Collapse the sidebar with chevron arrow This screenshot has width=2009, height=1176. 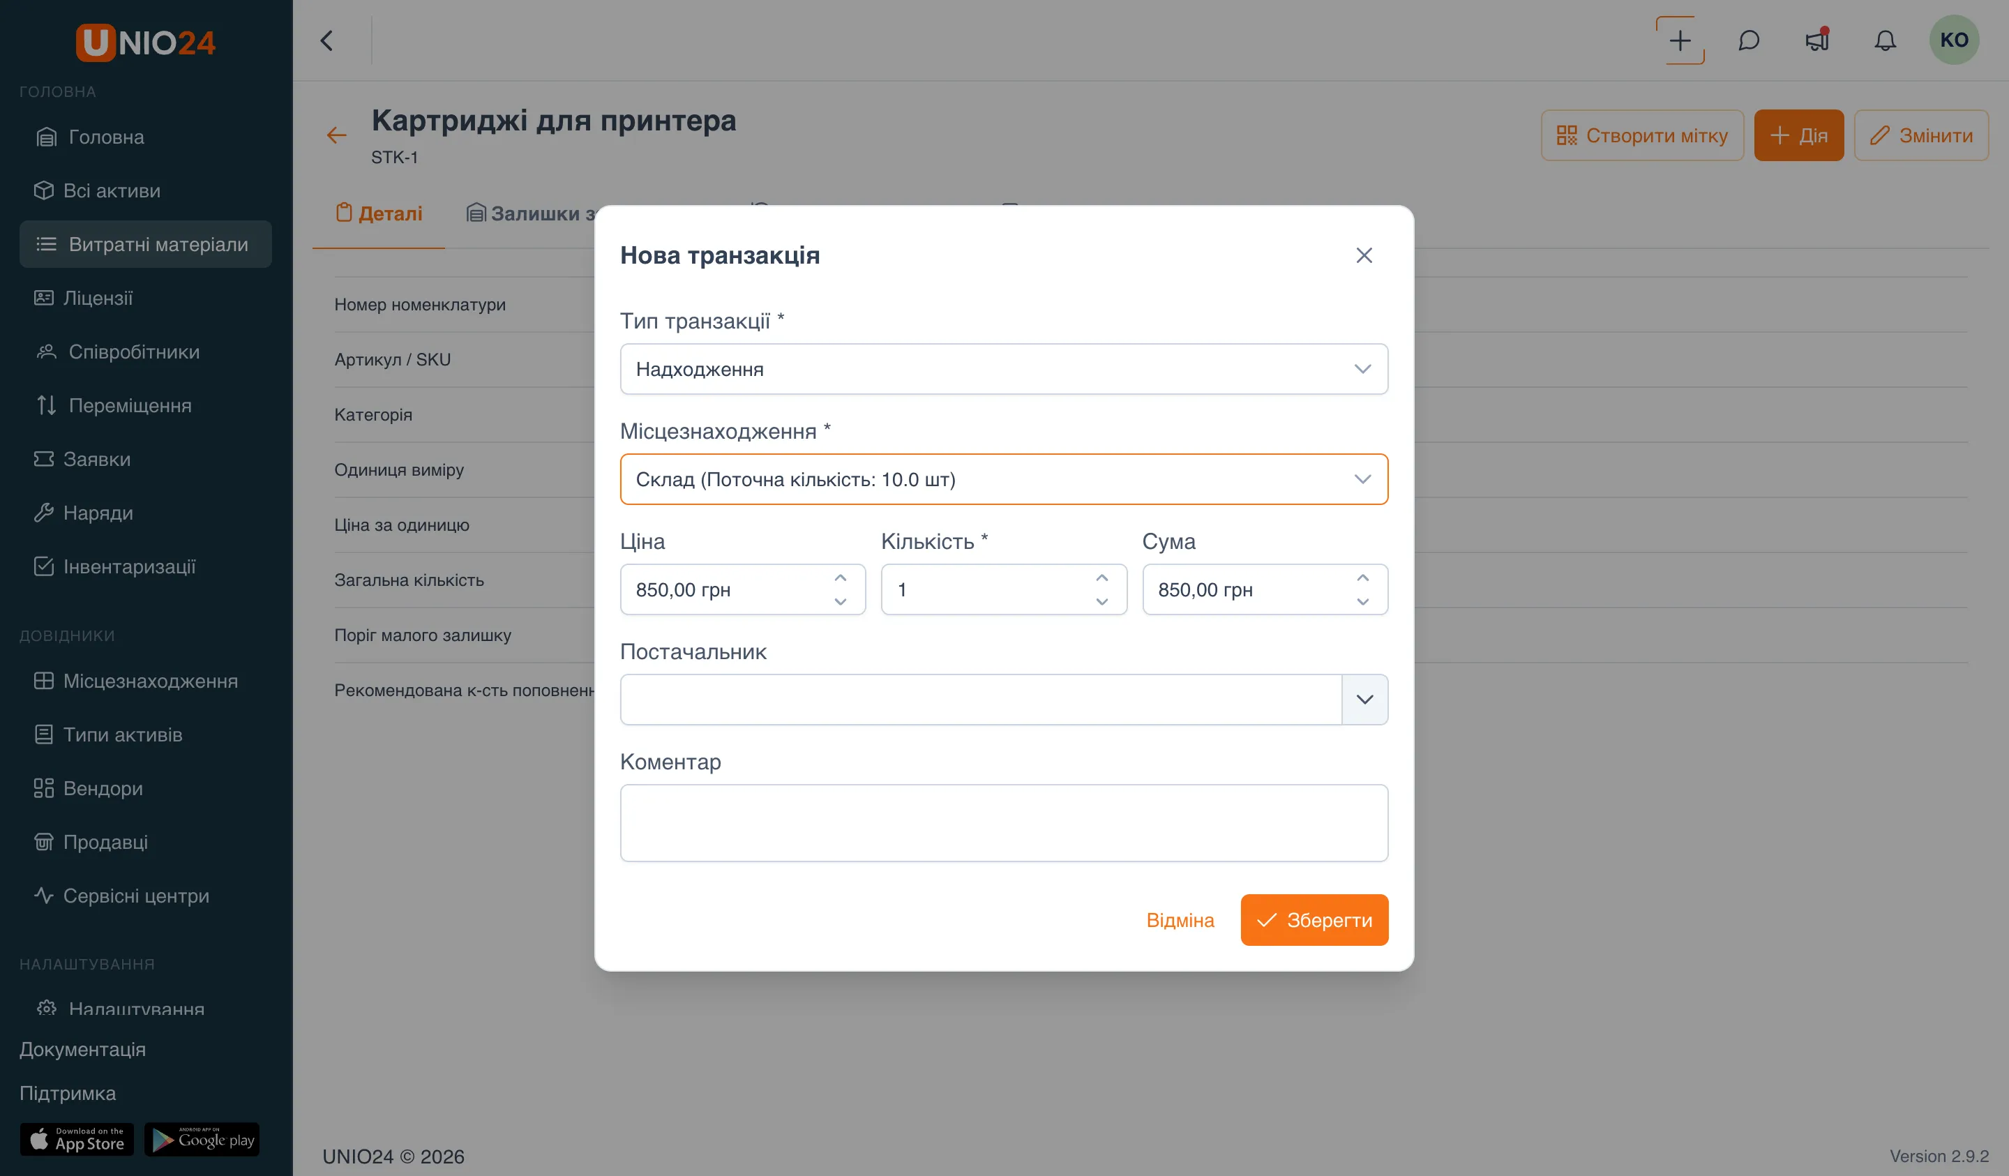click(x=327, y=40)
